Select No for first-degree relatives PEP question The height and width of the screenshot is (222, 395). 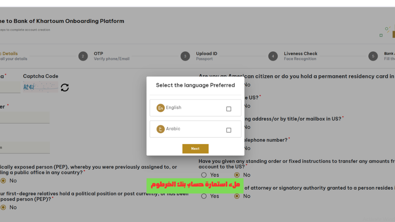pyautogui.click(x=3, y=207)
